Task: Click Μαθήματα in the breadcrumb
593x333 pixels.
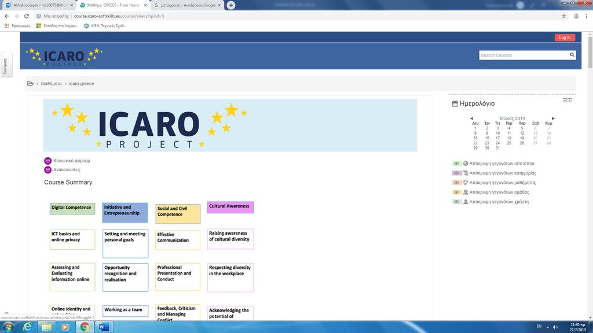Action: [51, 83]
